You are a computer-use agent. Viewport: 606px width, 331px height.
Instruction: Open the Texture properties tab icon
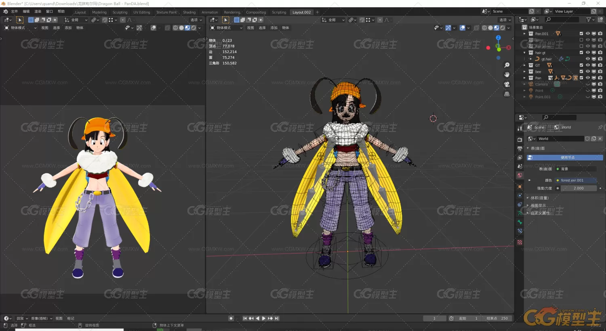point(520,242)
